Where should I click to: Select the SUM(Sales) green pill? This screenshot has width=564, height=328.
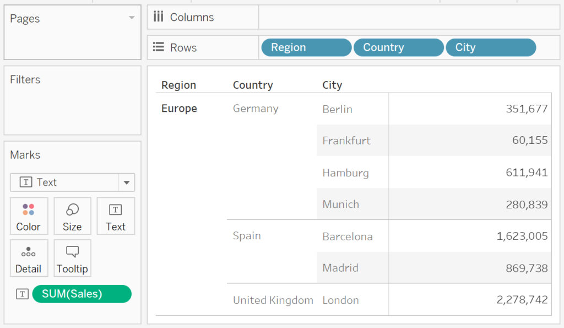(82, 294)
